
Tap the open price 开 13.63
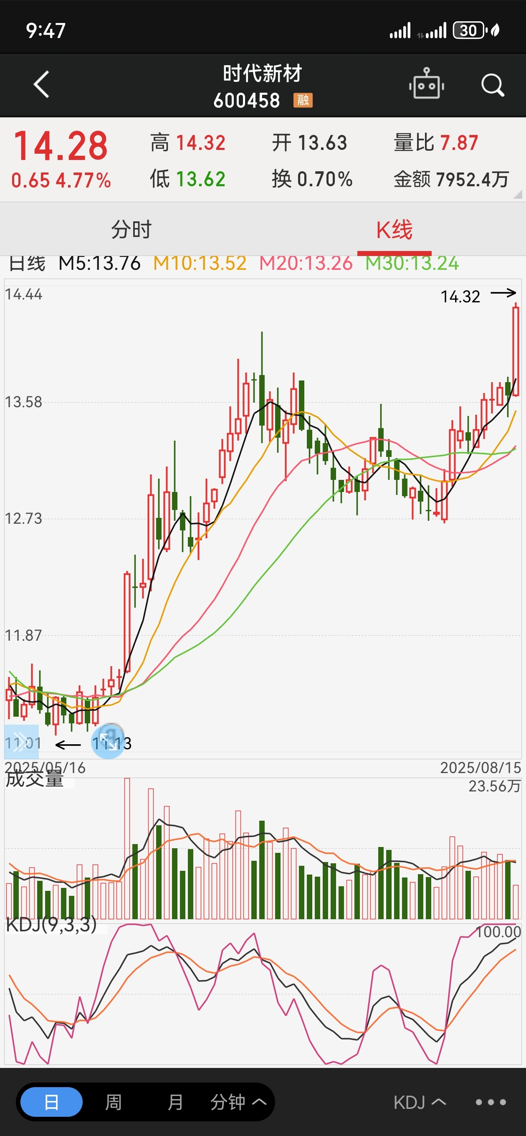[309, 143]
